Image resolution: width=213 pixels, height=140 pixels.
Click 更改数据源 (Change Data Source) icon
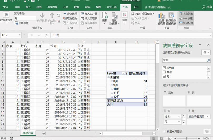114,16
